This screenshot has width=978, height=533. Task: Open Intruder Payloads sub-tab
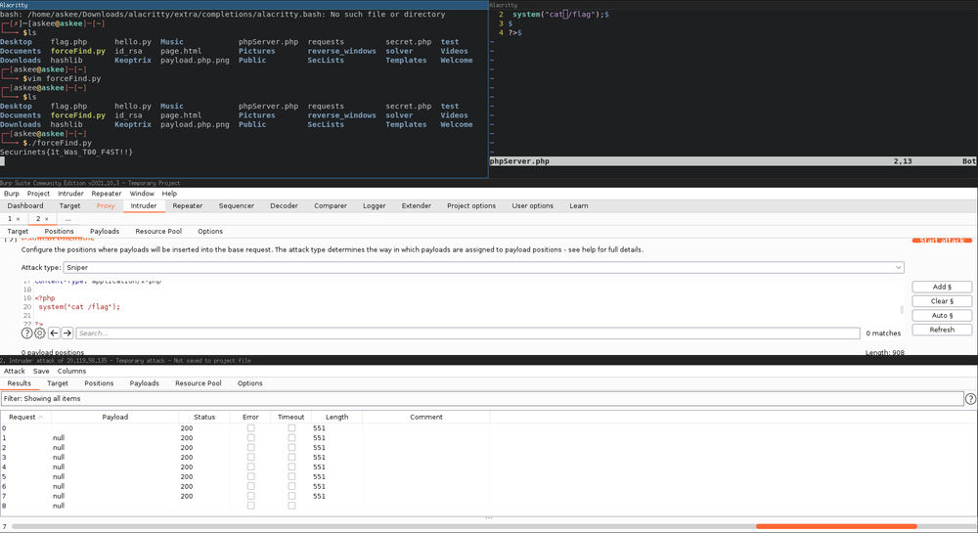[105, 231]
